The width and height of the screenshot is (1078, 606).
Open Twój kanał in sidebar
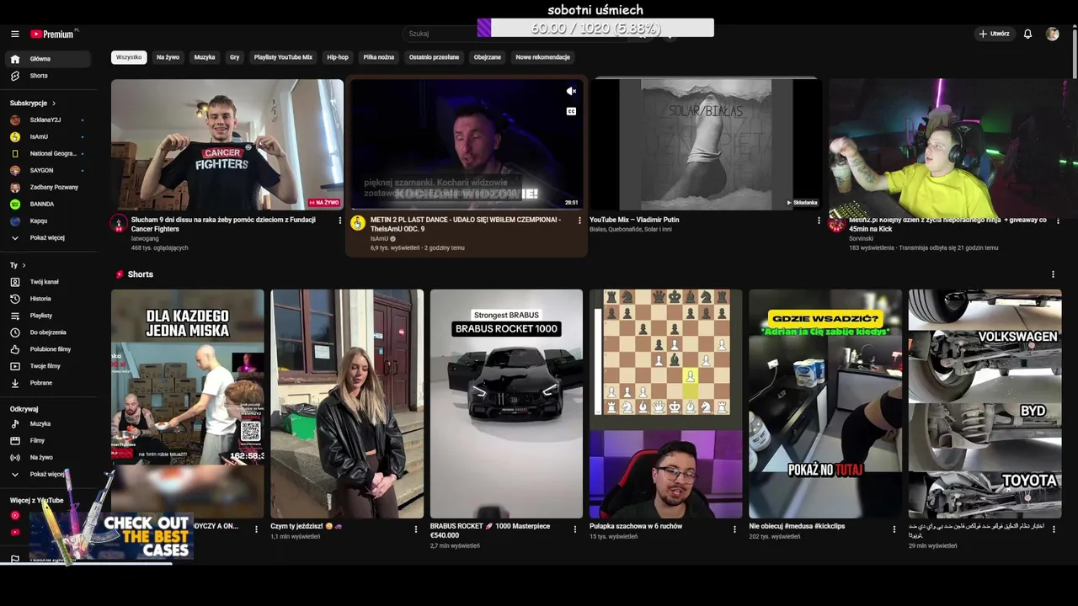coord(46,282)
